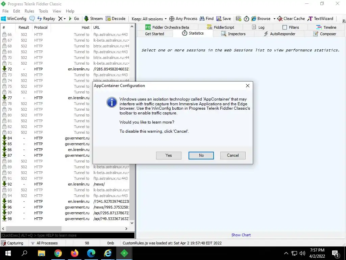
Task: Click No in AppContainer dialog
Action: coord(201,155)
